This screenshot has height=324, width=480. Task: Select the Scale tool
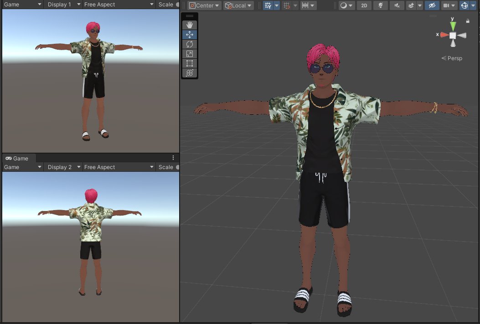[x=190, y=54]
